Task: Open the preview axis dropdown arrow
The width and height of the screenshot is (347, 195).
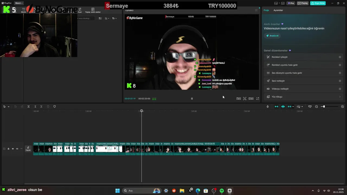Action: pyautogui.click(x=302, y=107)
